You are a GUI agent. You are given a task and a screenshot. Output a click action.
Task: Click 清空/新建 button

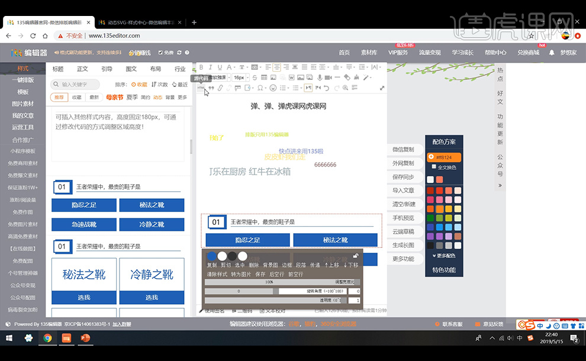[x=404, y=204]
